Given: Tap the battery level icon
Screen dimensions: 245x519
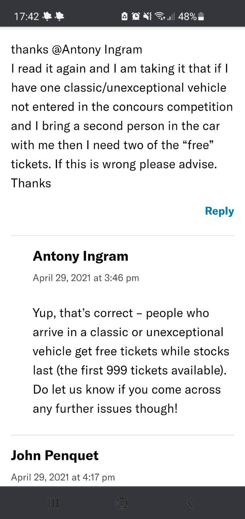Looking at the screenshot, I should (201, 17).
